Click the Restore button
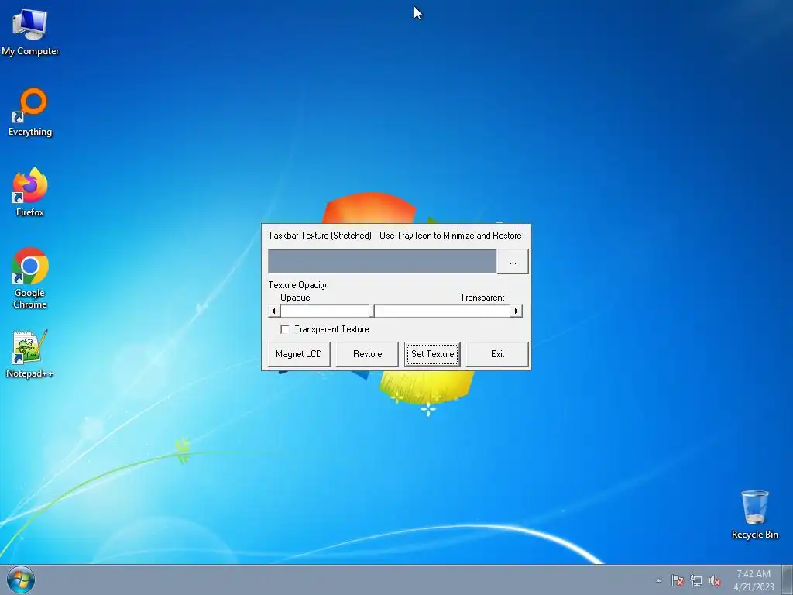This screenshot has width=793, height=595. (x=367, y=353)
